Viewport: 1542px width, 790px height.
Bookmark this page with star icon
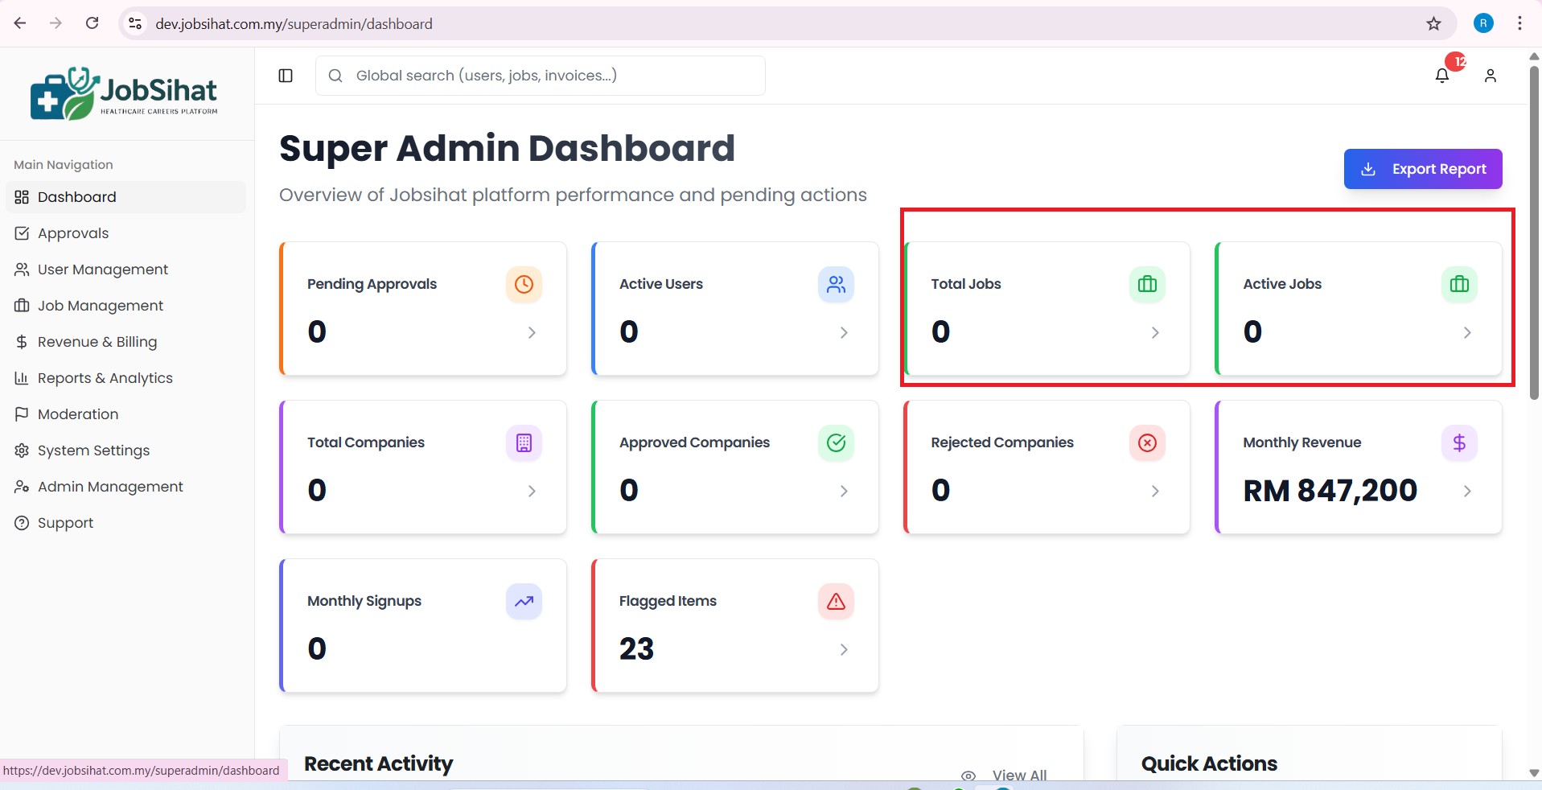tap(1433, 23)
